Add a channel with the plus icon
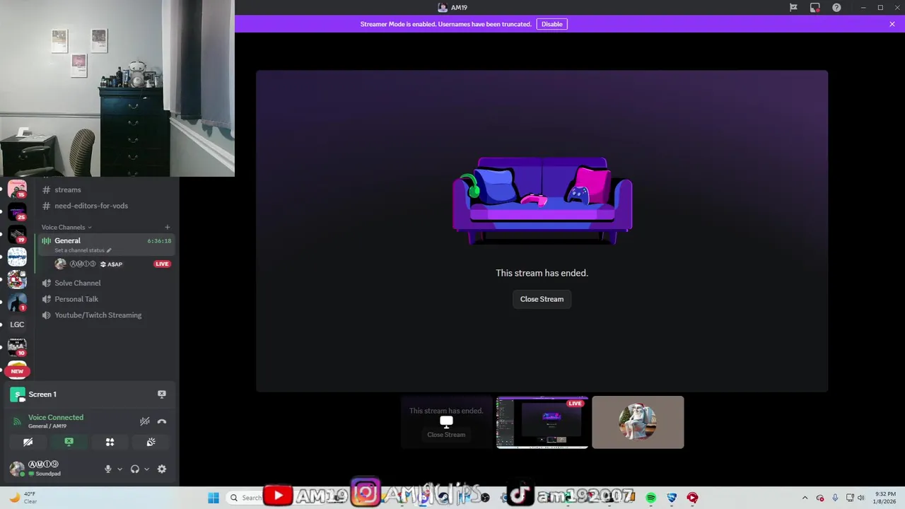Viewport: 905px width, 509px height. pyautogui.click(x=168, y=227)
